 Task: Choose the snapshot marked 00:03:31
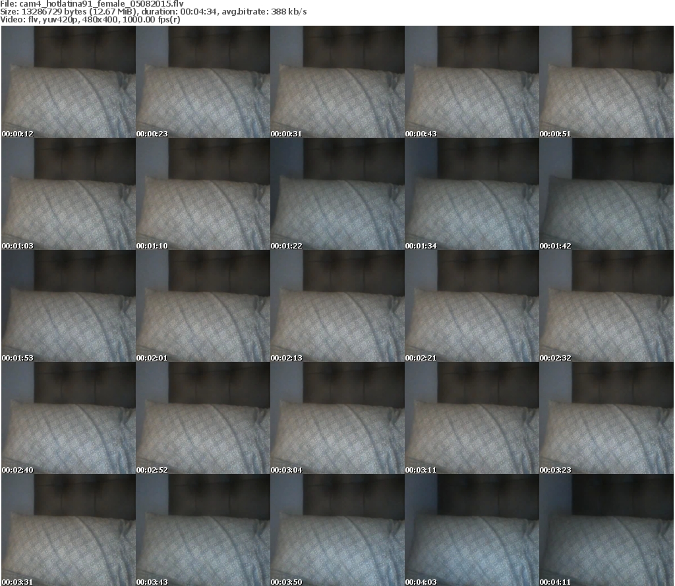click(69, 529)
